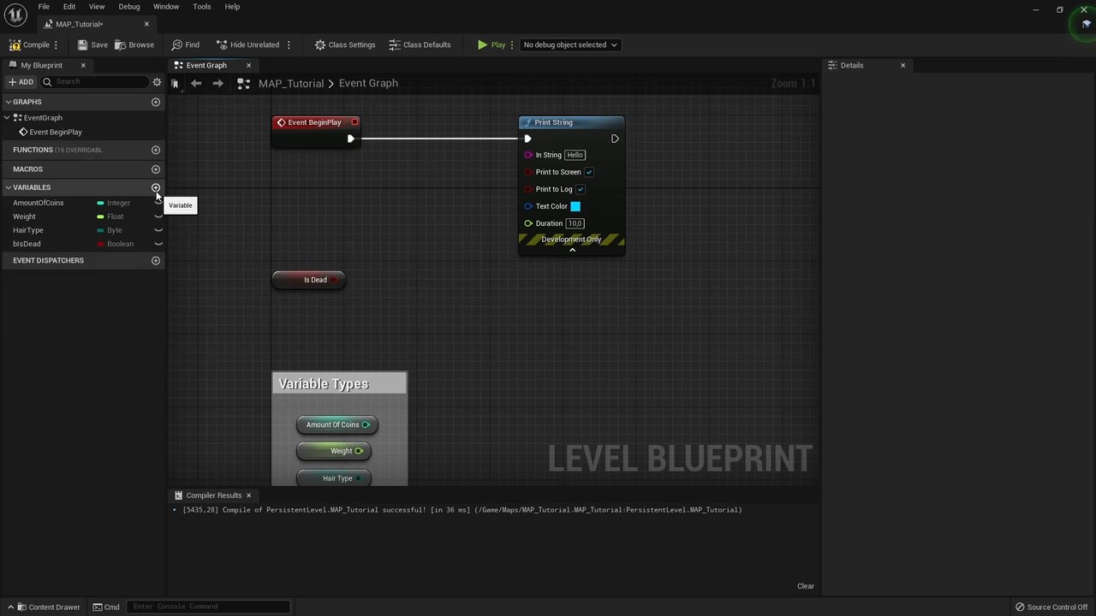Click the Duration value field on Print String

click(575, 223)
